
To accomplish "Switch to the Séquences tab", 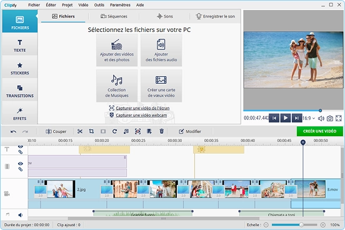I will coord(114,16).
